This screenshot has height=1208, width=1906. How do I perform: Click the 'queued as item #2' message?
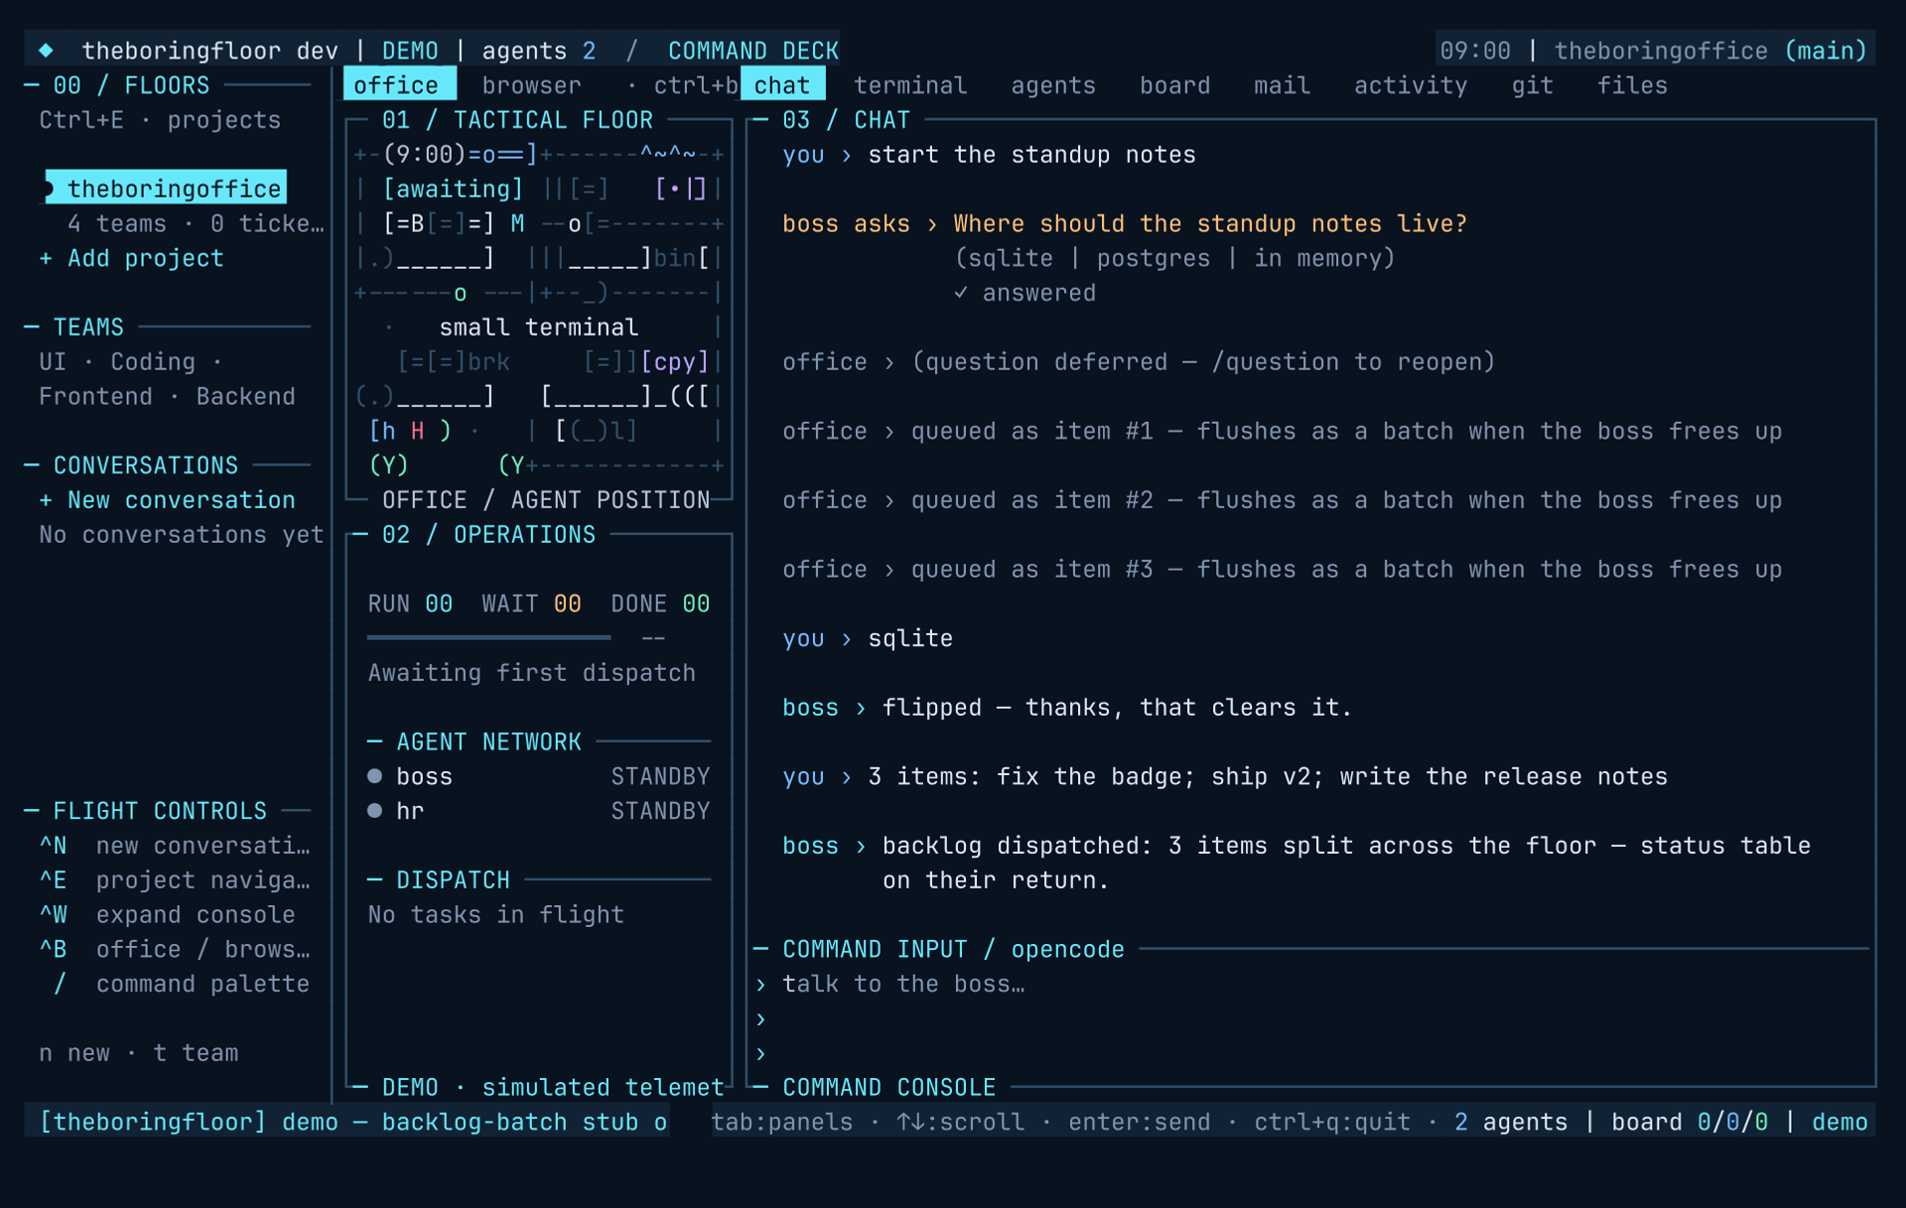1282,500
